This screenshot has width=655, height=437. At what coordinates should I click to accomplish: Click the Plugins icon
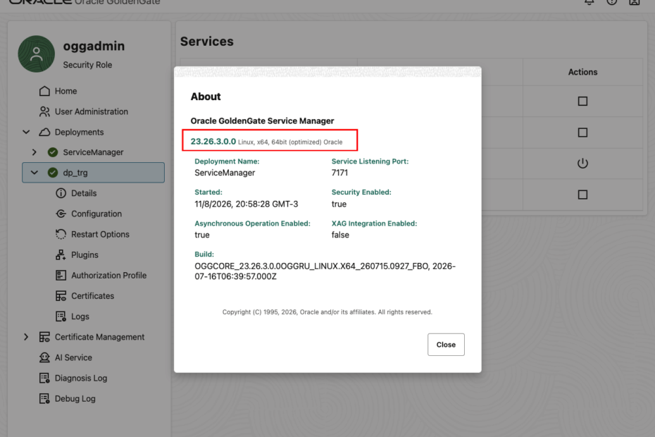(x=61, y=254)
